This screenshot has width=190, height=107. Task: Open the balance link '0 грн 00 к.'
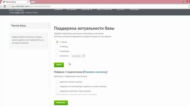pyautogui.click(x=20, y=10)
